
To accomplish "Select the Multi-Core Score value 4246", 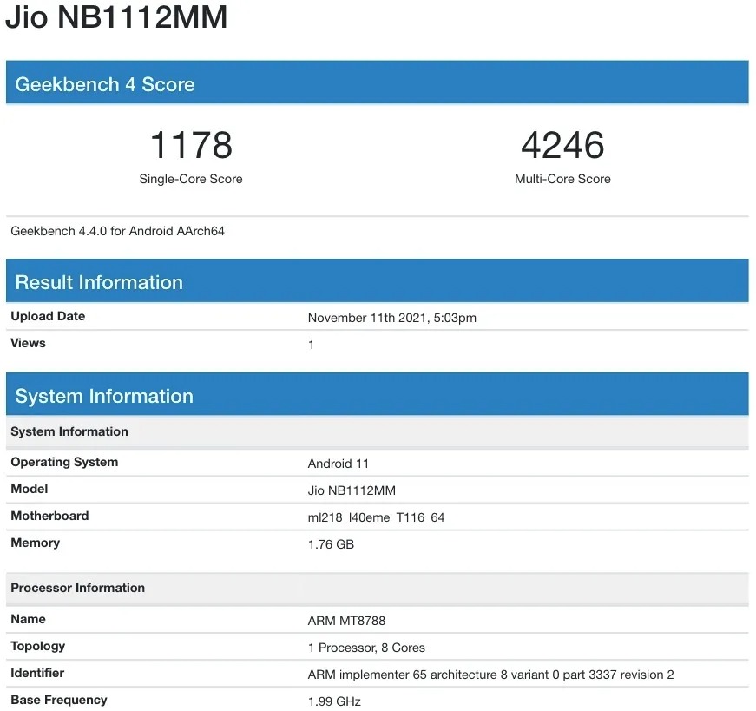I will (x=563, y=145).
